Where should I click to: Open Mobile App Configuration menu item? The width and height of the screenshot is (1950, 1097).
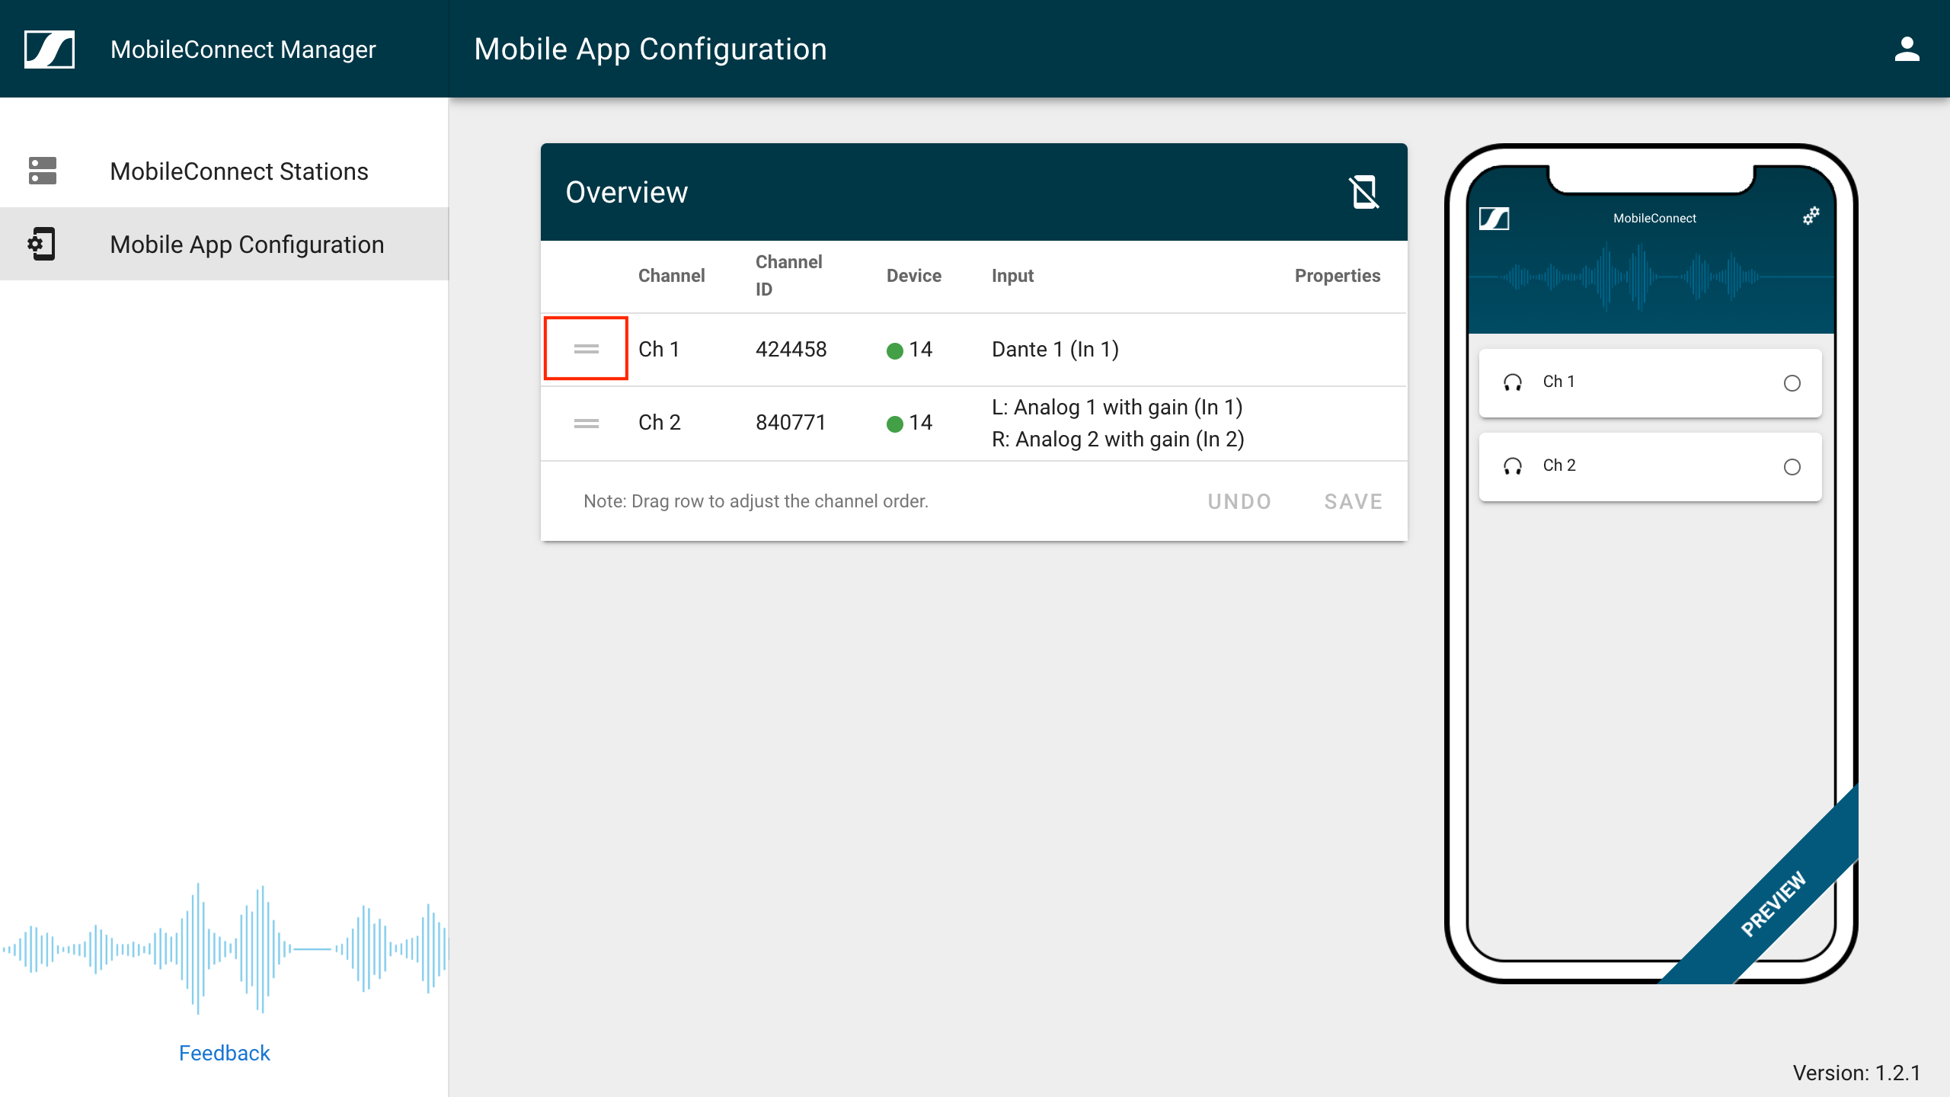(224, 244)
